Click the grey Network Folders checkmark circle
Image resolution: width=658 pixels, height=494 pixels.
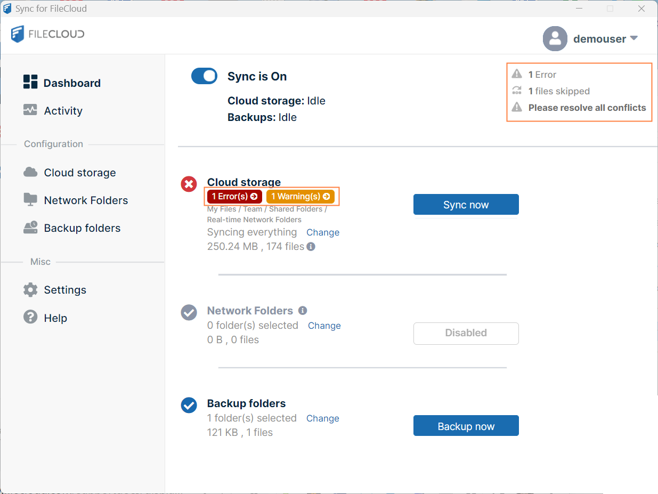[189, 312]
